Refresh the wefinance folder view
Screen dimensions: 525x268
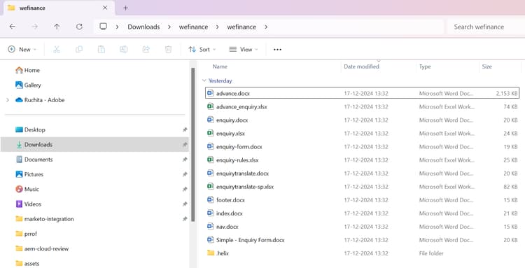click(x=79, y=27)
